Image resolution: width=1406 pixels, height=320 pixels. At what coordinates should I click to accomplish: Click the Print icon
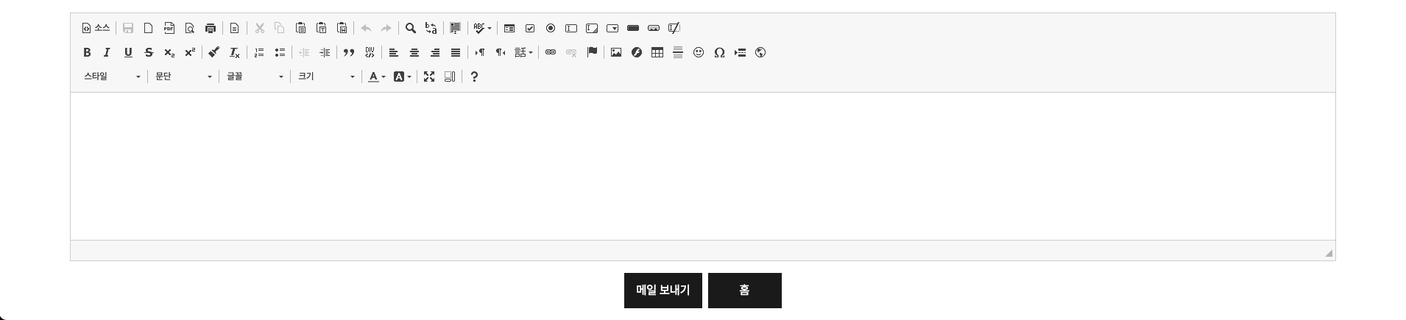pyautogui.click(x=211, y=29)
